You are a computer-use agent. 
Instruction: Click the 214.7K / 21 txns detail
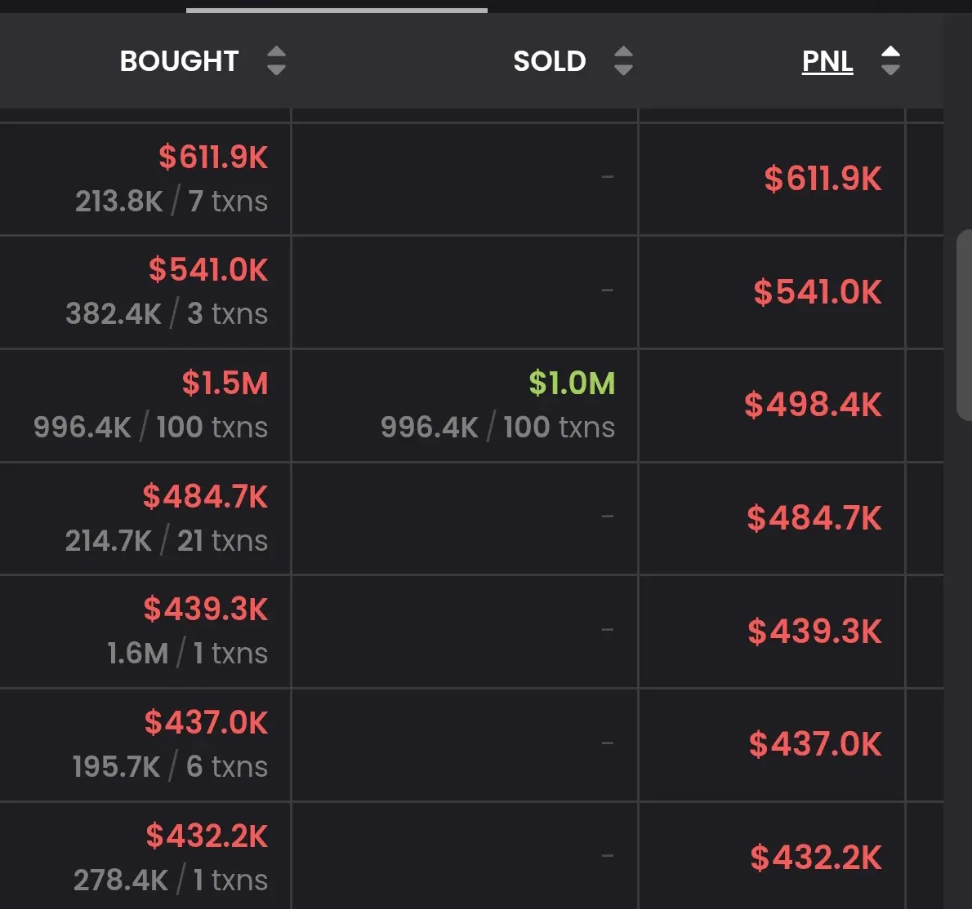tap(167, 540)
